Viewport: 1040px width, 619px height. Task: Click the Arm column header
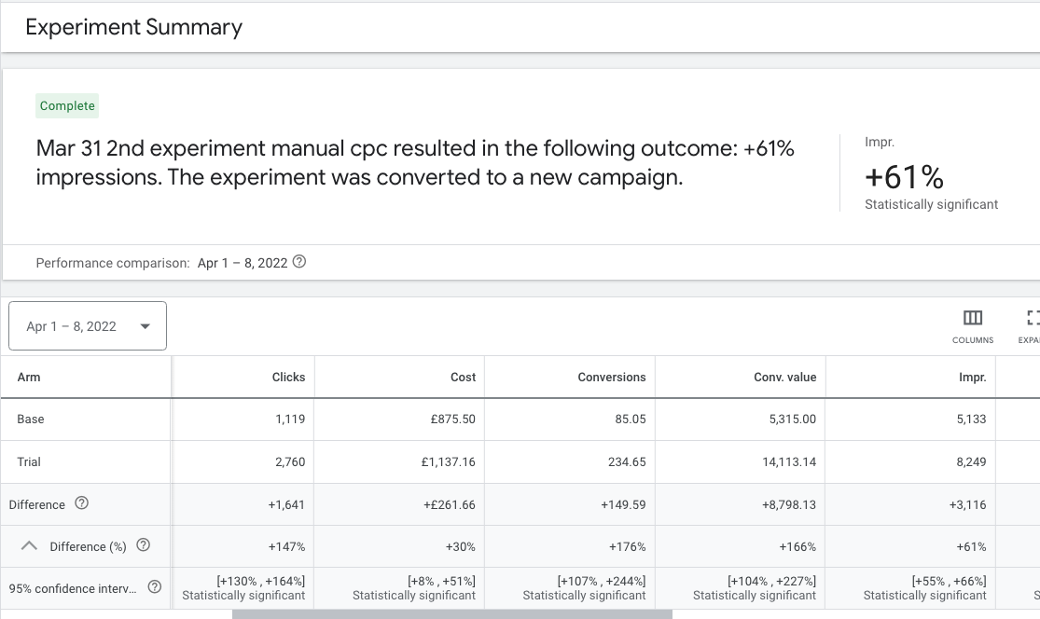pyautogui.click(x=29, y=377)
